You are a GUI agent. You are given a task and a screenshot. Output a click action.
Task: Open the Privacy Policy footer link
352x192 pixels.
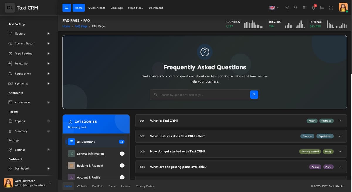[x=145, y=186]
